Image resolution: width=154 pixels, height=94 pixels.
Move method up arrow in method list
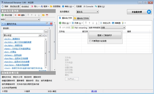click(32, 15)
